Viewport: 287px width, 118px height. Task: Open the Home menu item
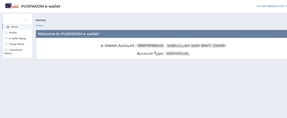(x=17, y=27)
